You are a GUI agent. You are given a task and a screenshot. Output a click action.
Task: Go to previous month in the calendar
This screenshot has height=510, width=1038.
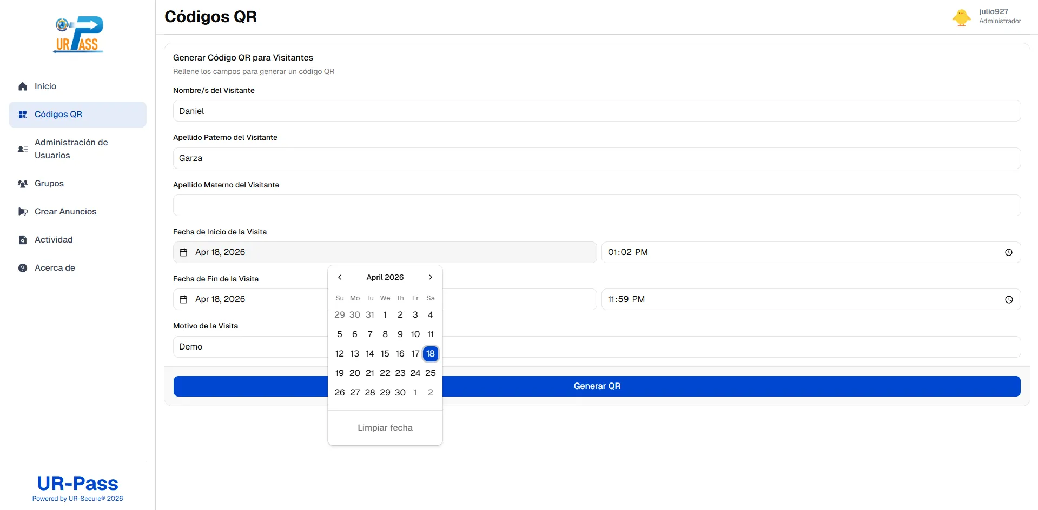pos(340,277)
